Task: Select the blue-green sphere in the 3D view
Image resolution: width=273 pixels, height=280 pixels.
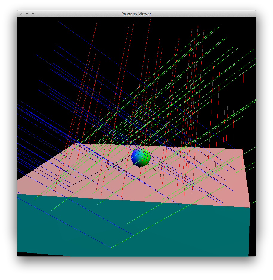Action: [x=141, y=158]
